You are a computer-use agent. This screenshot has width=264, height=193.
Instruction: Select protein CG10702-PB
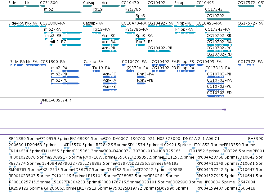pyautogui.click(x=216, y=77)
